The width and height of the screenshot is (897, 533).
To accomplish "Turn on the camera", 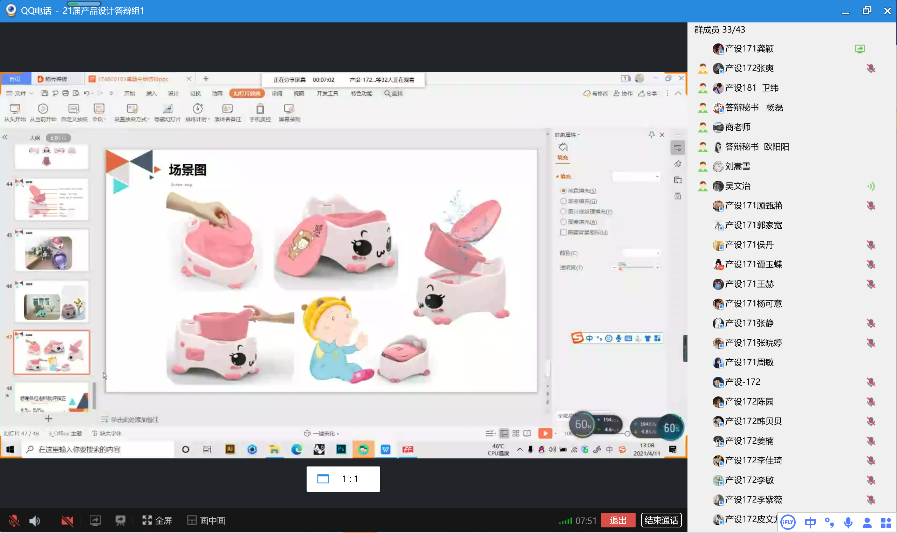I will (x=67, y=520).
